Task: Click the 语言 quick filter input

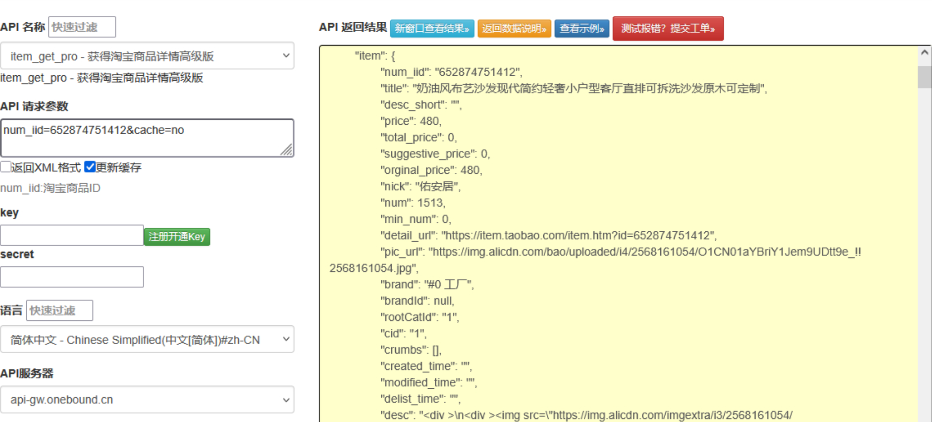Action: click(59, 310)
